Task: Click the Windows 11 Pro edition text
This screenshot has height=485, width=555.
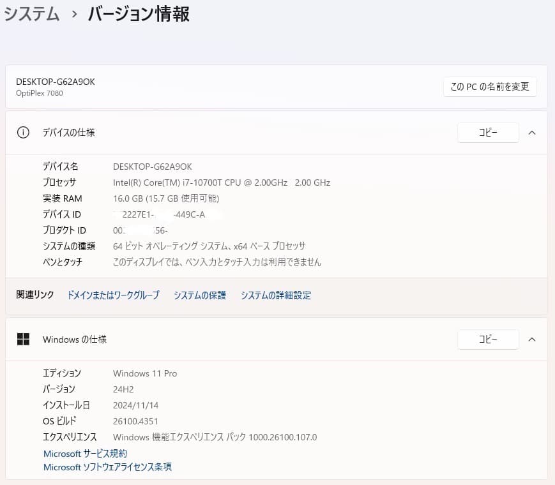Action: point(144,373)
